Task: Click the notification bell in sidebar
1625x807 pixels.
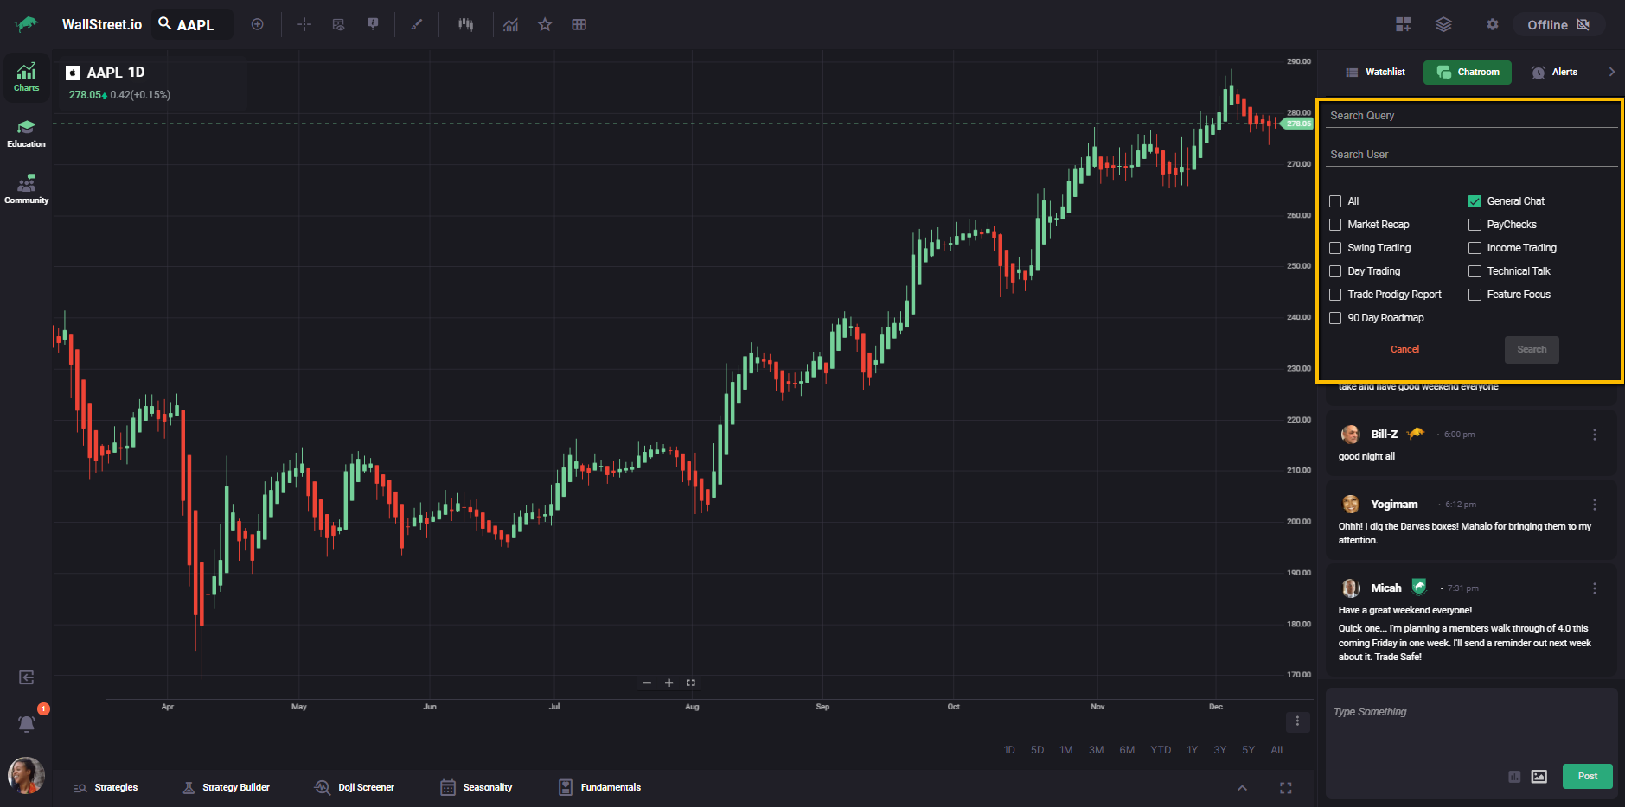Action: click(x=27, y=723)
